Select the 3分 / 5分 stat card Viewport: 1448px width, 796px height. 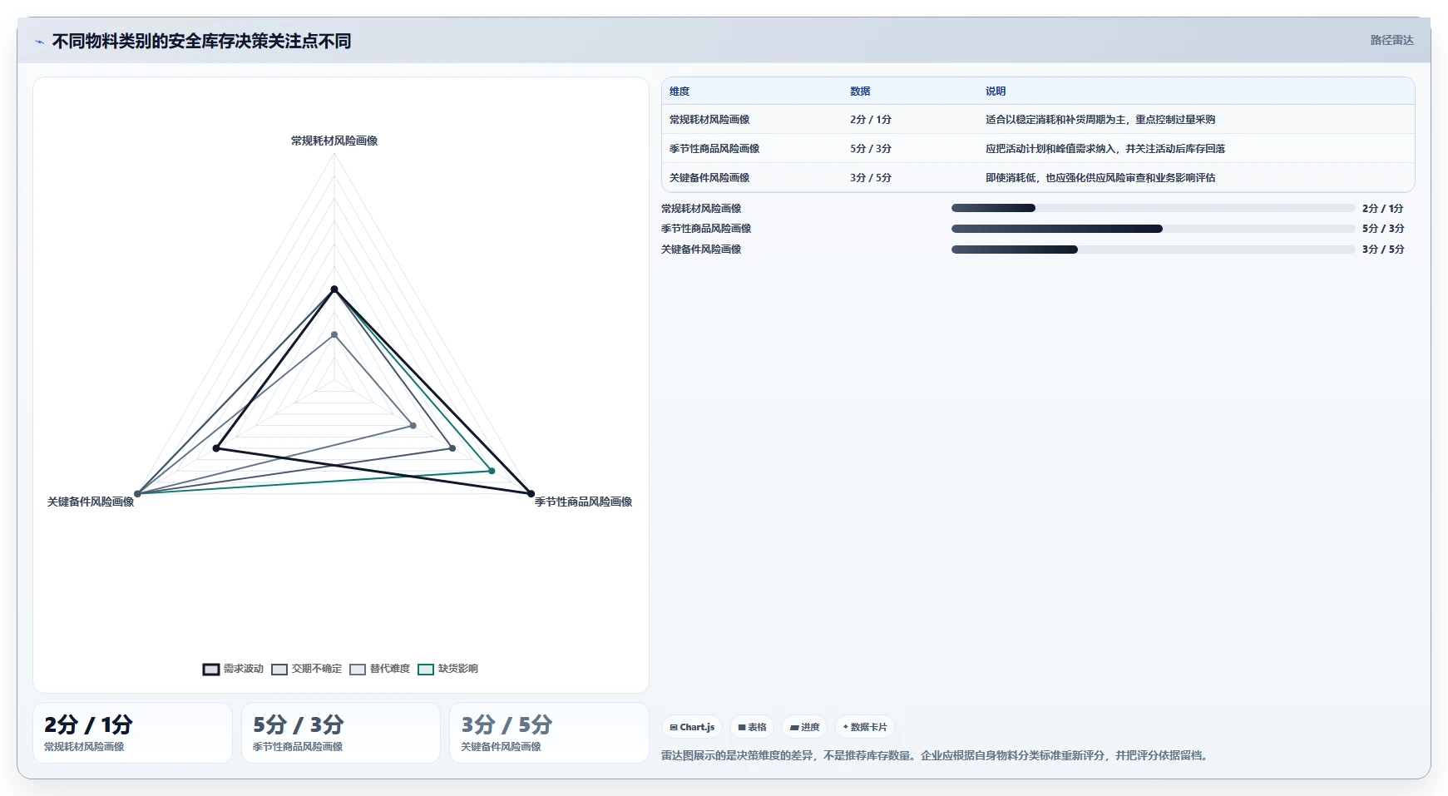pos(549,733)
